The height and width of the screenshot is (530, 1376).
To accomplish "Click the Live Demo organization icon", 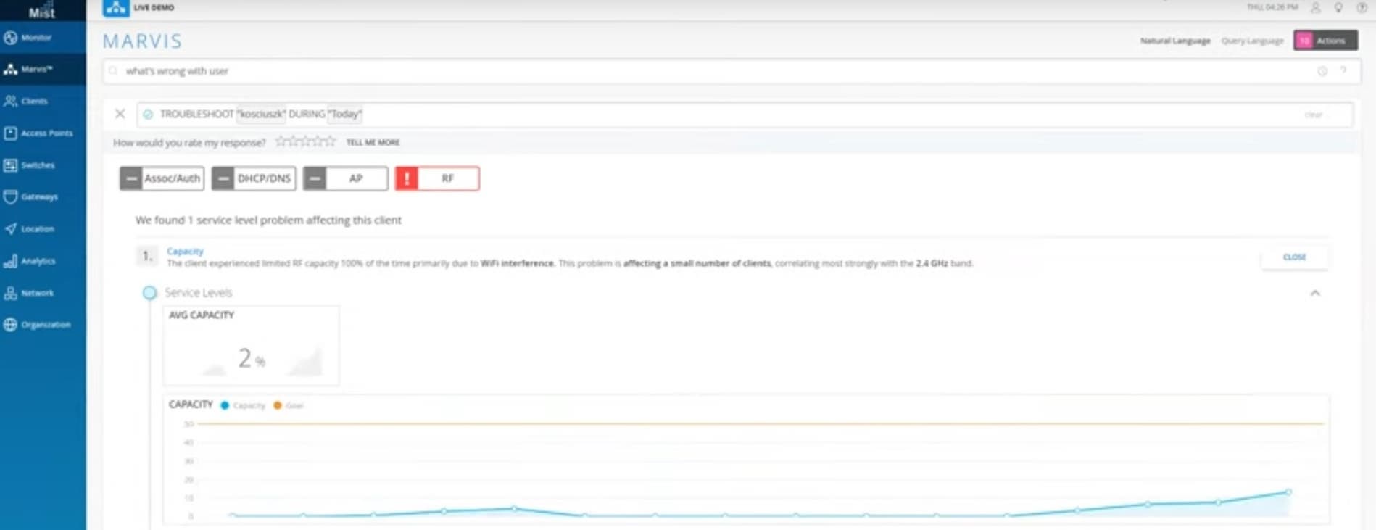I will pyautogui.click(x=116, y=8).
